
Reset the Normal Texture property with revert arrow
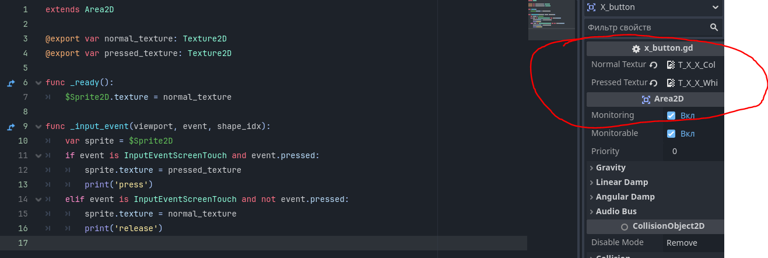[x=654, y=65]
